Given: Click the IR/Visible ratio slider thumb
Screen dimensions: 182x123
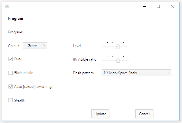Looking at the screenshot, I should [118, 60].
